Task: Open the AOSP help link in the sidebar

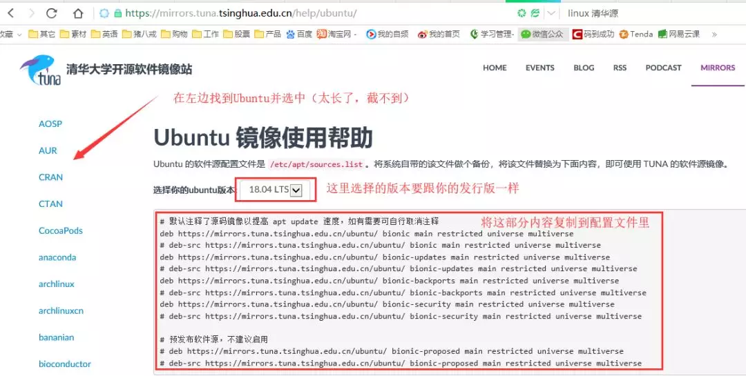Action: click(50, 123)
